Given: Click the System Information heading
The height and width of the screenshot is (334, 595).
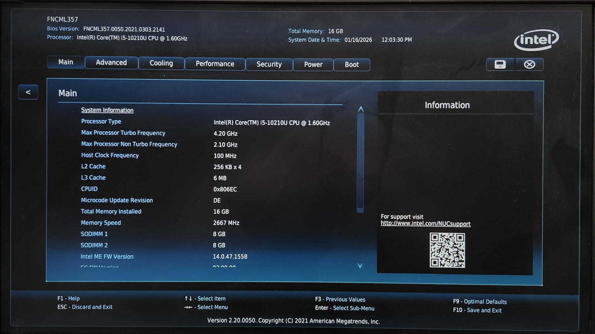Looking at the screenshot, I should pyautogui.click(x=108, y=110).
